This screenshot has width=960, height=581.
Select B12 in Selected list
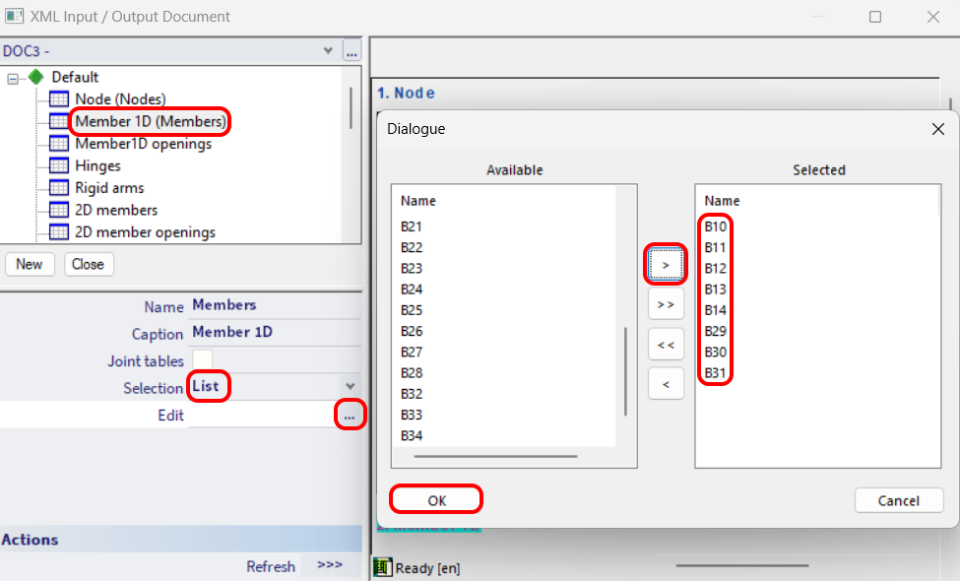point(715,268)
